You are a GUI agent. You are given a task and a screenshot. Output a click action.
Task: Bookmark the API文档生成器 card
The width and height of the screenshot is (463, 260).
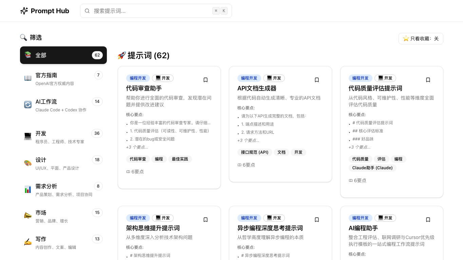(317, 80)
